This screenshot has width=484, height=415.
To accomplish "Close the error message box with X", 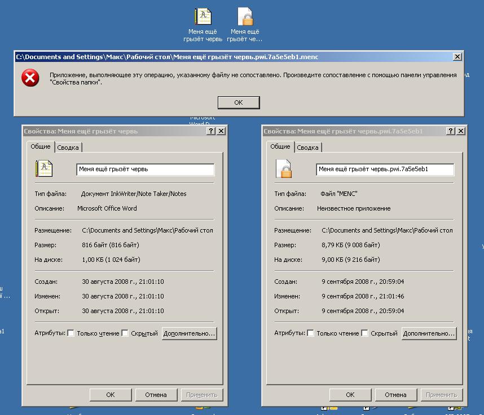I will 457,57.
